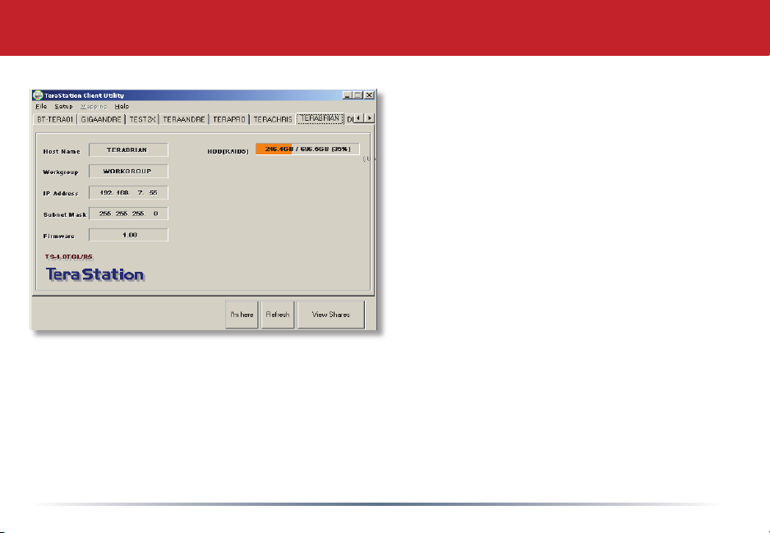770x533 pixels.
Task: Minimize the TeraStation Client Utility window
Action: 347,95
